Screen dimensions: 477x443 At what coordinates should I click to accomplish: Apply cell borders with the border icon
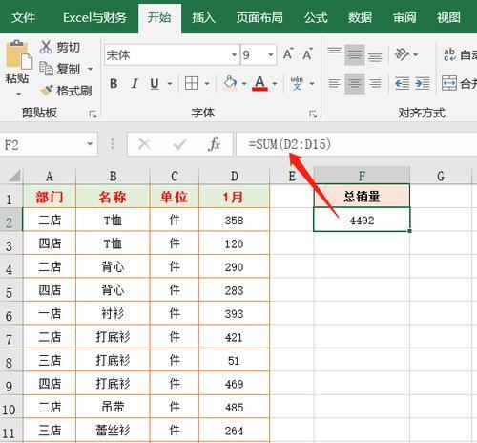tap(192, 83)
